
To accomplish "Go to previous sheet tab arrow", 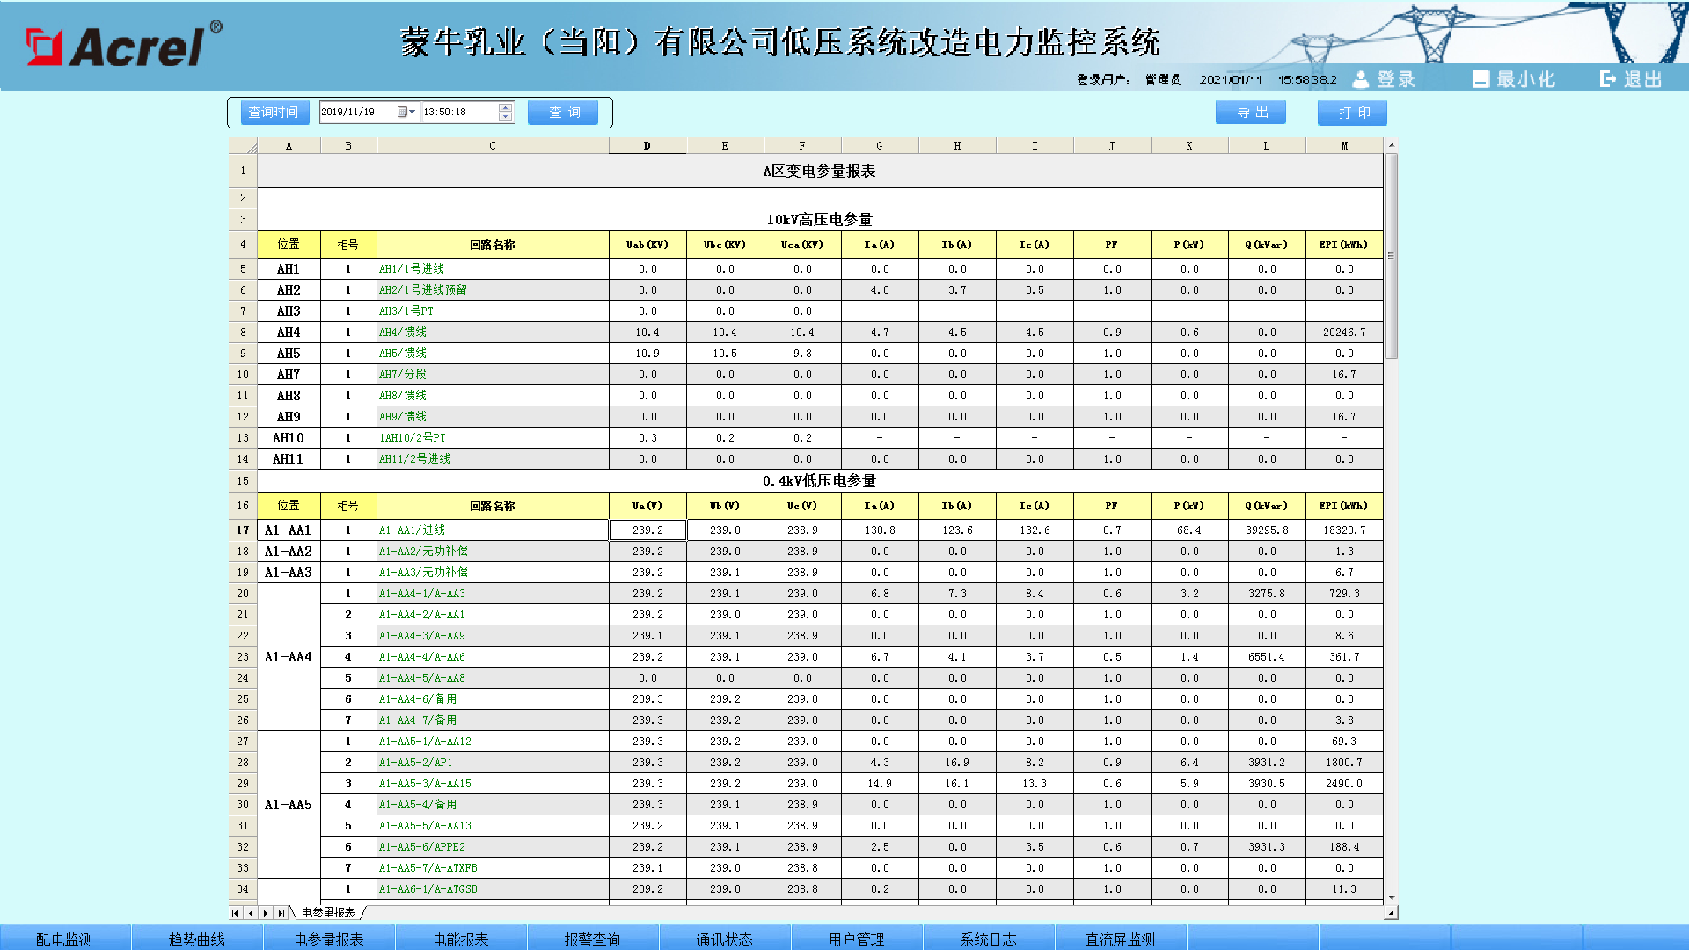I will (x=251, y=913).
